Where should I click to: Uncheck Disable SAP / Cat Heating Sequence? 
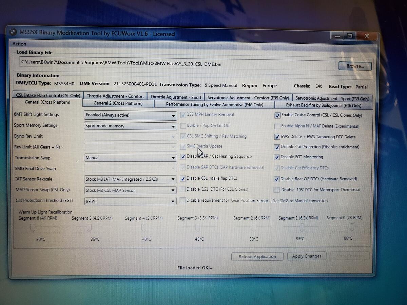183,157
